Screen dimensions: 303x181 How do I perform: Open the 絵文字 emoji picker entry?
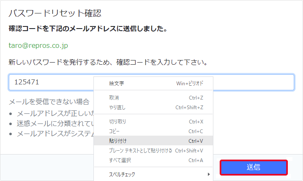click(117, 84)
